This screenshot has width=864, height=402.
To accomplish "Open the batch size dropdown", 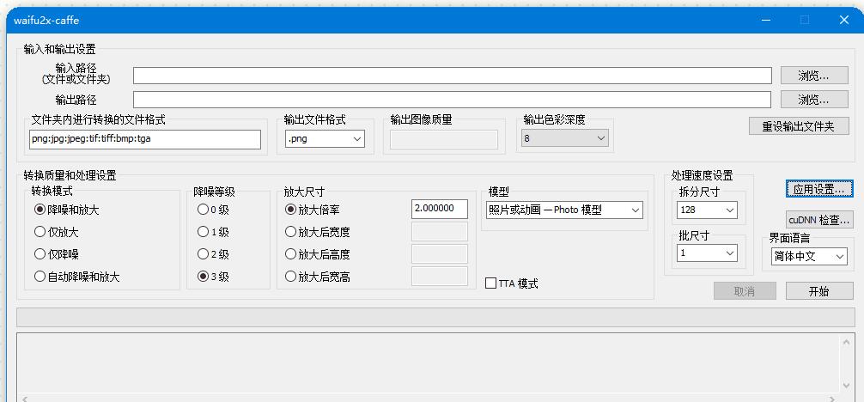I will (x=706, y=253).
